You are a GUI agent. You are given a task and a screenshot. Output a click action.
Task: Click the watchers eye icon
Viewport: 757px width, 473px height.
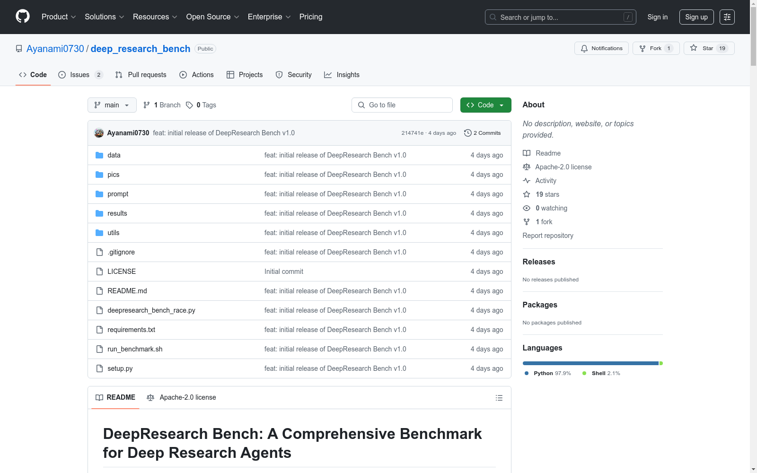(x=526, y=208)
